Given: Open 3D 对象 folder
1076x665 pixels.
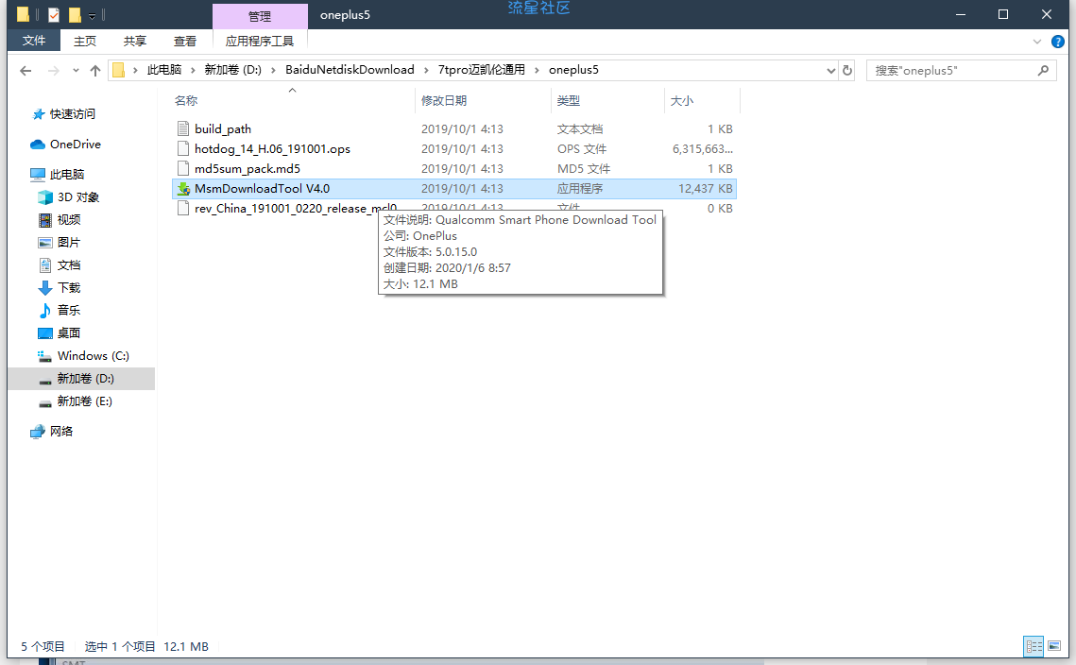Looking at the screenshot, I should (78, 197).
